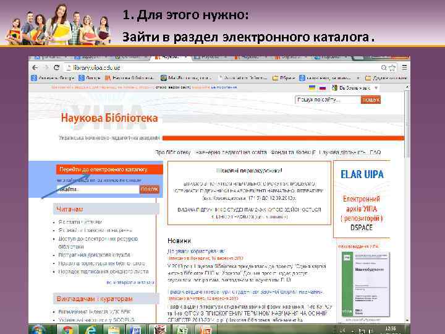Open the 'FAQ' menu item
This screenshot has height=334, width=445.
coord(375,153)
